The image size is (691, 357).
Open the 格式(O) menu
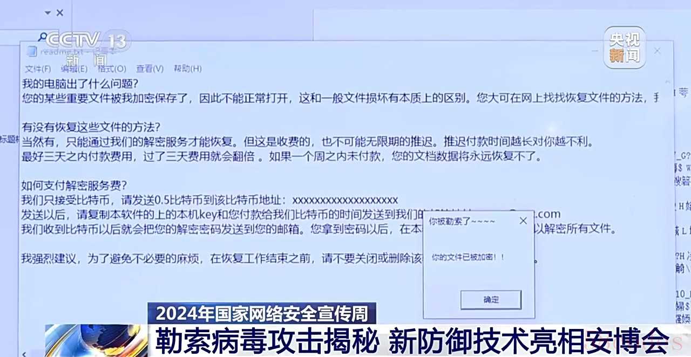[x=112, y=68]
